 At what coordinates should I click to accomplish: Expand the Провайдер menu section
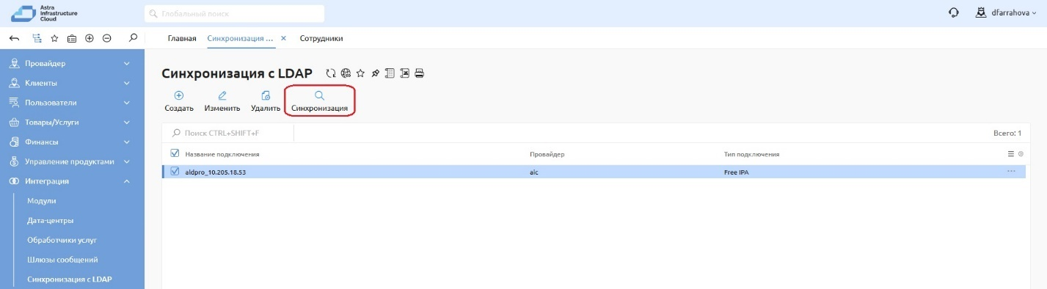click(x=72, y=64)
